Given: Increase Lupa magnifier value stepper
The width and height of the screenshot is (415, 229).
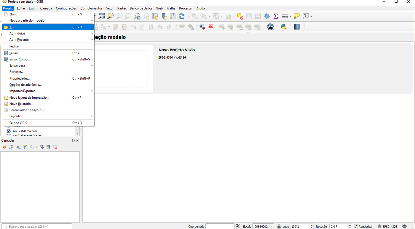Looking at the screenshot, I should (312, 225).
